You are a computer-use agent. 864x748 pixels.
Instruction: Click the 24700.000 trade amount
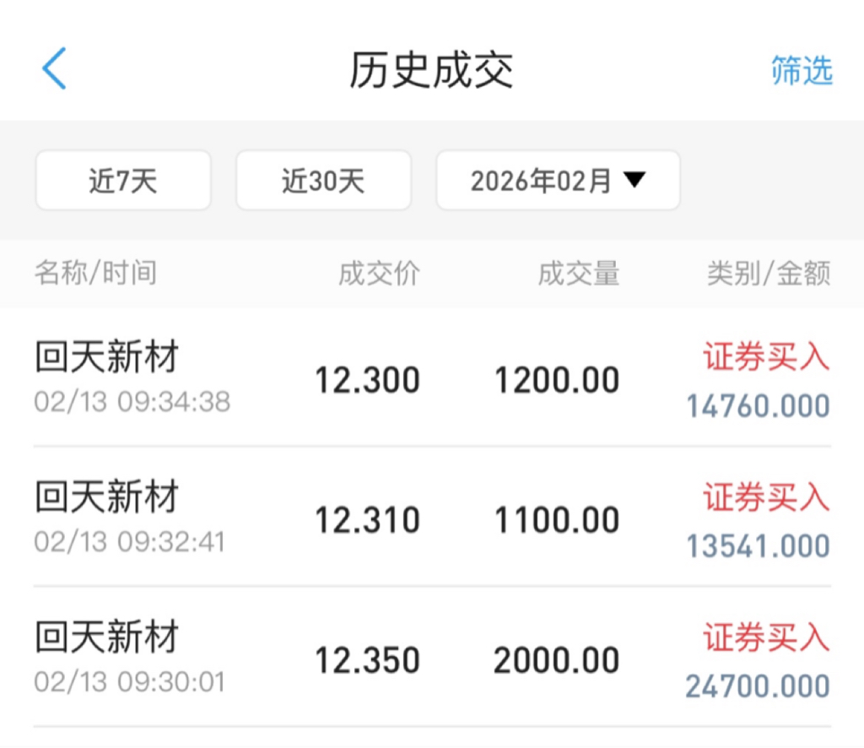[758, 686]
